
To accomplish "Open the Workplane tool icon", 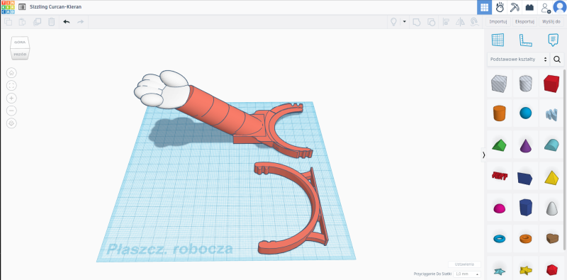I will point(498,40).
